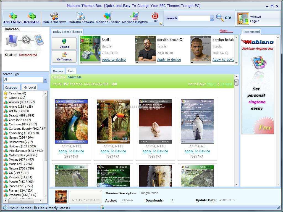This screenshot has width=283, height=212.
Task: Click the Add To Favorites button
Action: pos(85,197)
